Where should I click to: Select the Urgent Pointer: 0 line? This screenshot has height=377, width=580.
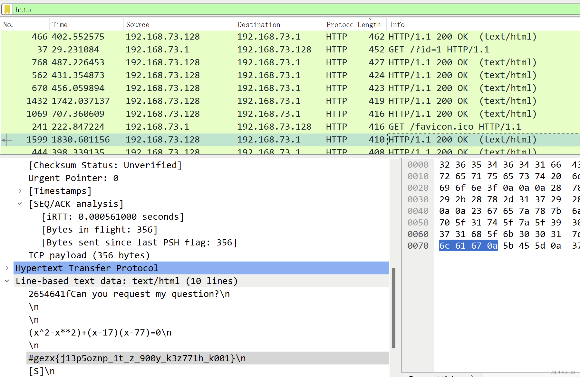point(73,178)
